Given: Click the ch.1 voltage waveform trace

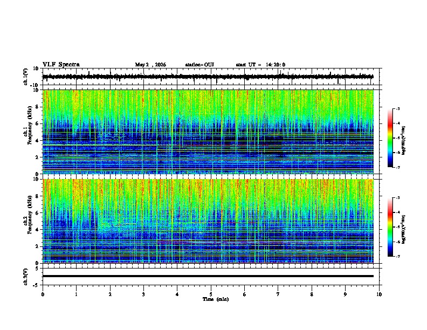Looking at the screenshot, I should pos(208,77).
